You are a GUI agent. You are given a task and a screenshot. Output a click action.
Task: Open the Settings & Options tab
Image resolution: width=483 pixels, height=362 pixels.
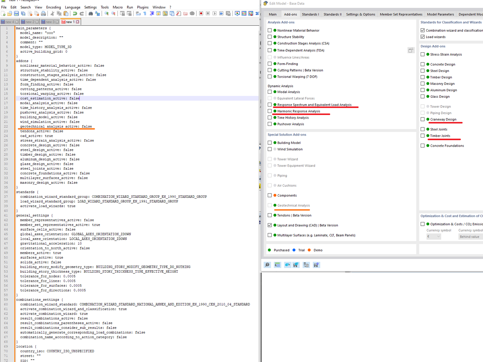pos(360,14)
